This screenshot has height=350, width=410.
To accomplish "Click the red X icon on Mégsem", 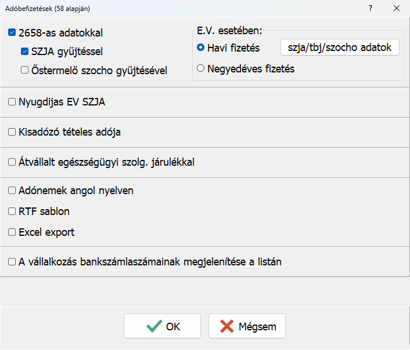I will coord(227,326).
